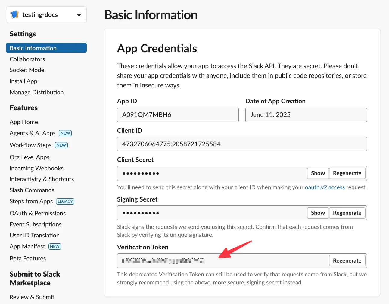
Task: Go to Socket Mode settings
Action: (27, 70)
